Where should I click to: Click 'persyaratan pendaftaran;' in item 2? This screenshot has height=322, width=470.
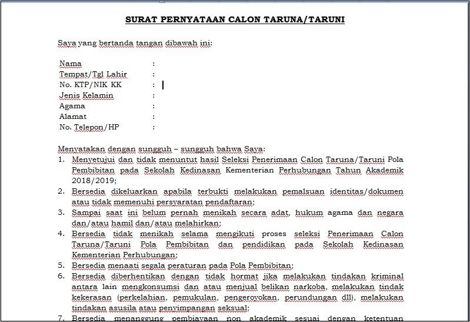coord(205,202)
